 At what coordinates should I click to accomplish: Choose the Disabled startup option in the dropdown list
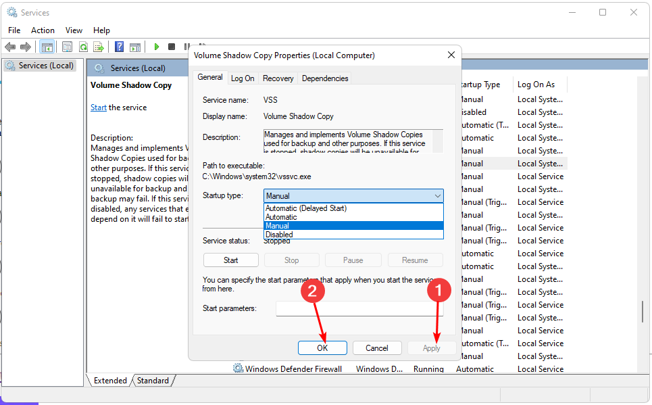[x=353, y=235]
